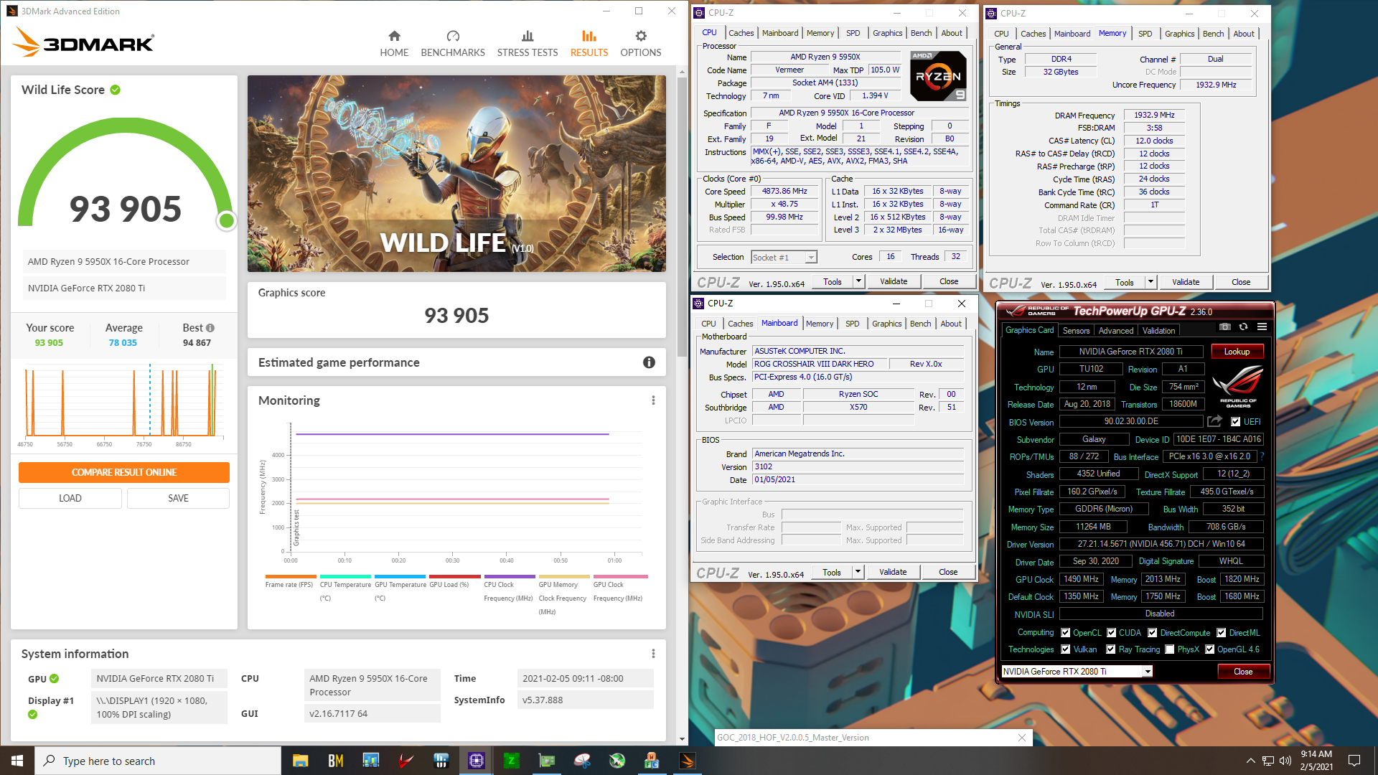1378x775 pixels.
Task: Open the System information three-dot menu
Action: pos(653,654)
